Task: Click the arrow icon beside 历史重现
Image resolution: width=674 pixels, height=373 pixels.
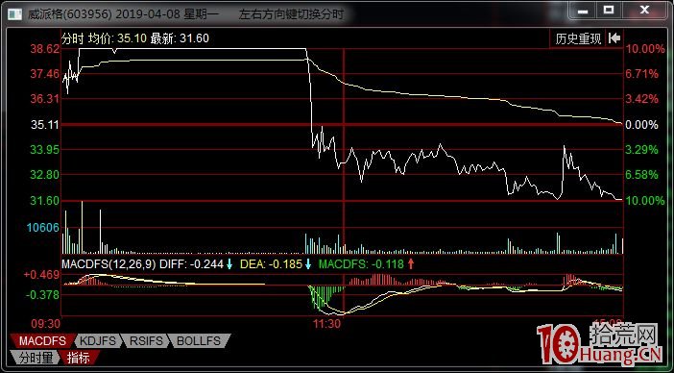Action: coord(614,38)
